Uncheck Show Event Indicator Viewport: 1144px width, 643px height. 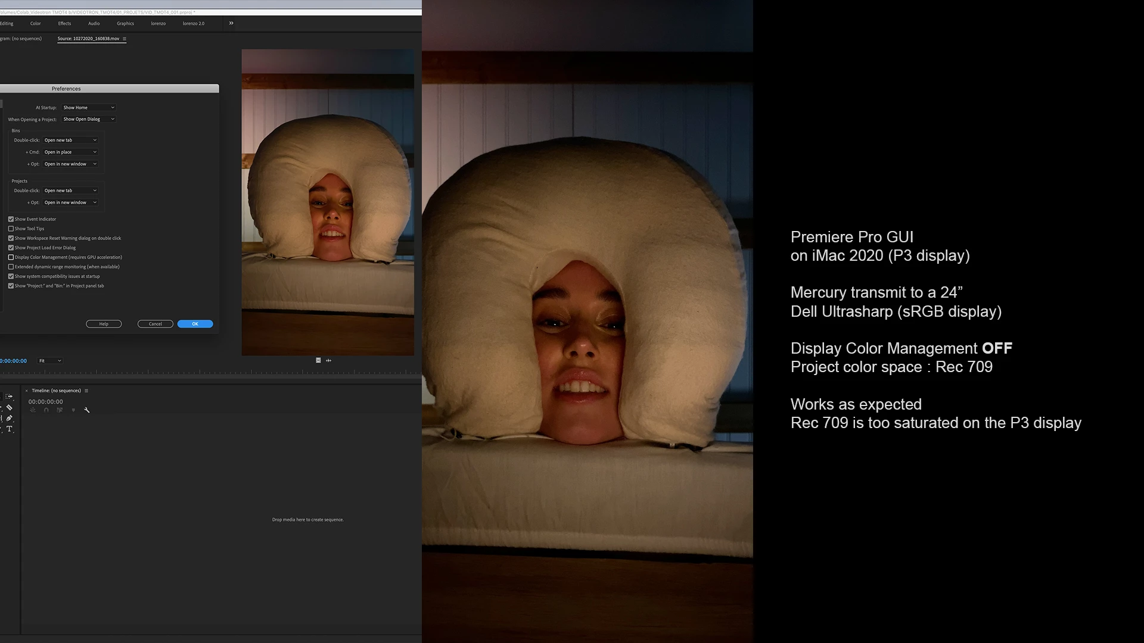(x=11, y=219)
